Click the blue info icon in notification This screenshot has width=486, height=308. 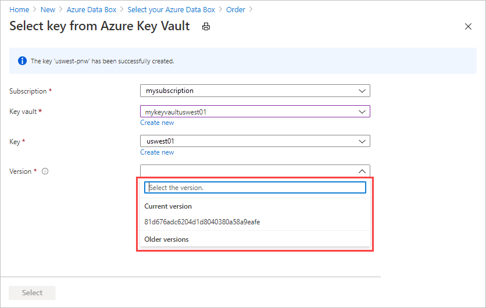click(23, 61)
